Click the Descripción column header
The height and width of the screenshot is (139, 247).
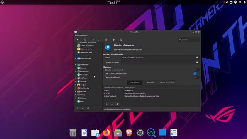point(130,87)
